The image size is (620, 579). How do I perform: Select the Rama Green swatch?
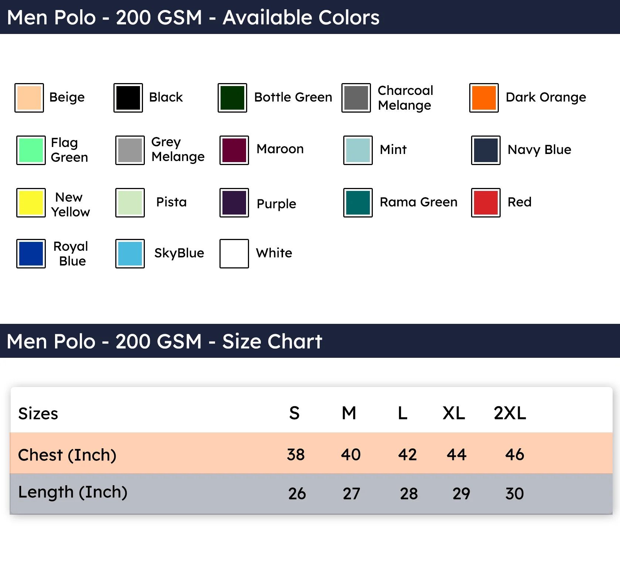(358, 203)
